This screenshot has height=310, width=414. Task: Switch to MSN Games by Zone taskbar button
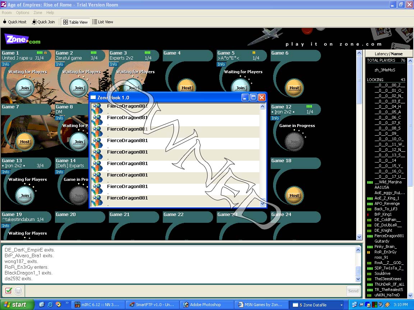click(261, 305)
